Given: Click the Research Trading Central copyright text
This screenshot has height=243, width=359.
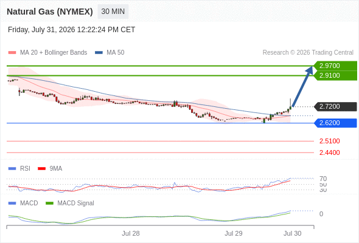Looking at the screenshot, I should click(x=308, y=53).
